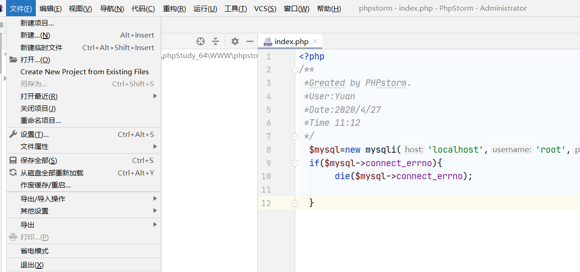Click floppy disk icon beside 保存全部(S)
Image resolution: width=580 pixels, height=272 pixels.
[x=13, y=160]
